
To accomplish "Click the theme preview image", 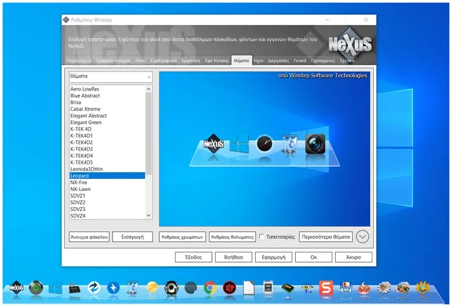I will (265, 149).
